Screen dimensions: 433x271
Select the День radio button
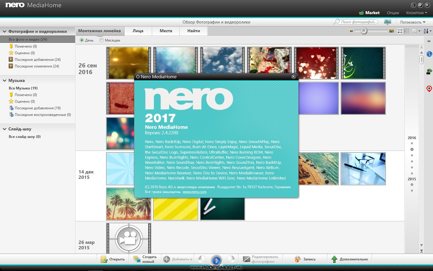click(x=82, y=40)
